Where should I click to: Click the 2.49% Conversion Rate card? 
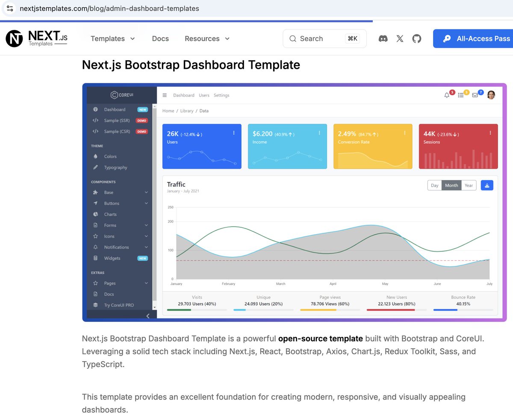373,146
